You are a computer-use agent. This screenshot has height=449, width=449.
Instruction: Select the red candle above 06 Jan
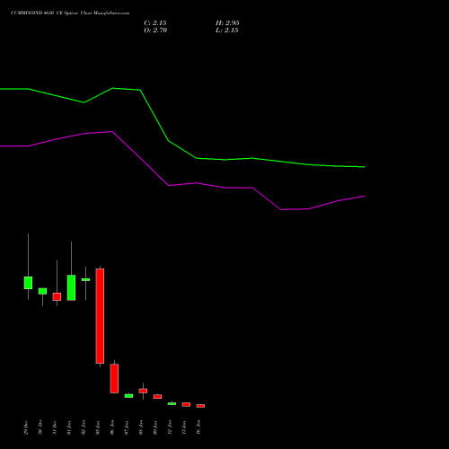(x=114, y=378)
